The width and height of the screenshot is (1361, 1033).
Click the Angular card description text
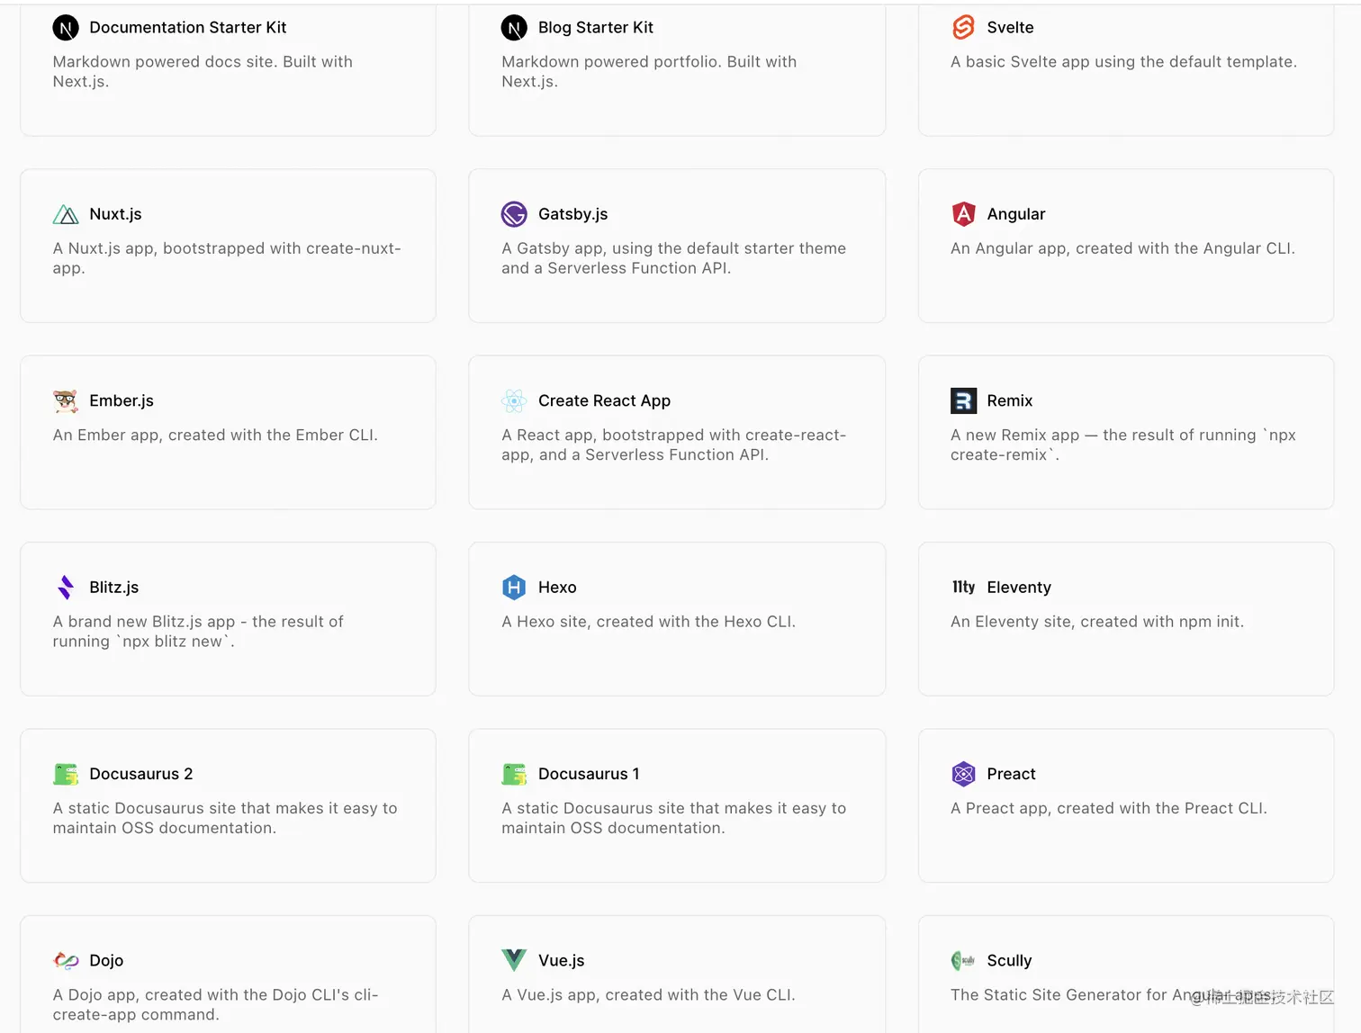pos(1122,248)
